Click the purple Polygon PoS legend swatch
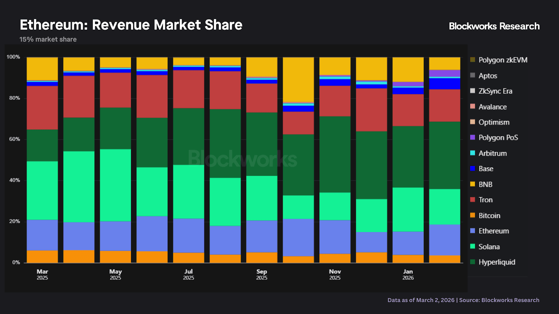Image resolution: width=559 pixels, height=314 pixels. tap(473, 137)
